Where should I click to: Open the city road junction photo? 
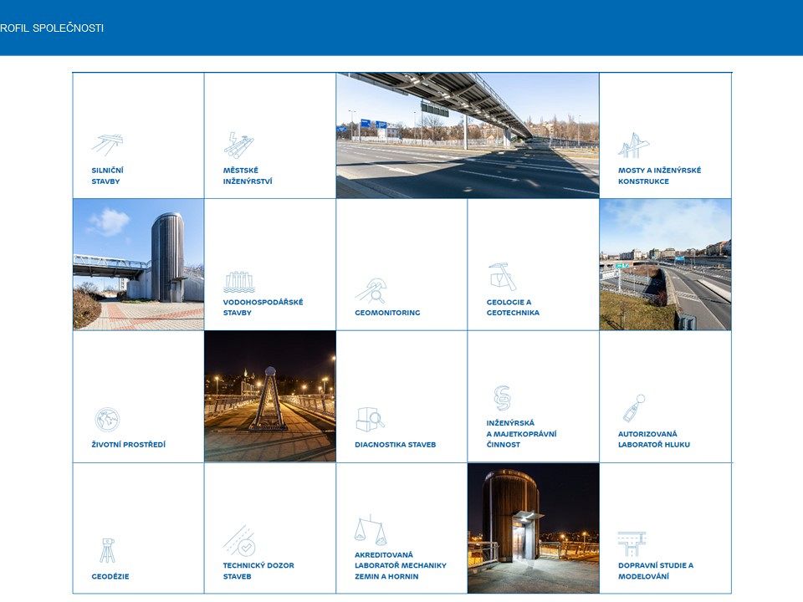[x=665, y=265]
